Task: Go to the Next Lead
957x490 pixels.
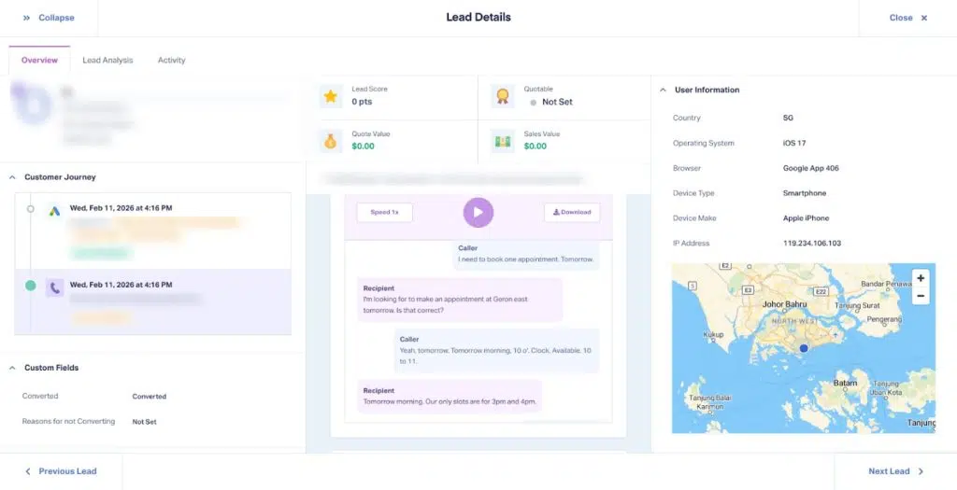Action: [895, 471]
